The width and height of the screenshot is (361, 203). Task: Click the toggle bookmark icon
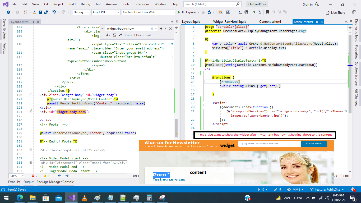pos(267,12)
